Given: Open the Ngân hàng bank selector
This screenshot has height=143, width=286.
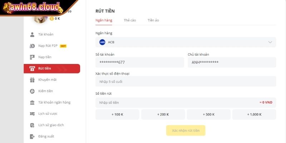Looking at the screenshot, I should [x=186, y=42].
